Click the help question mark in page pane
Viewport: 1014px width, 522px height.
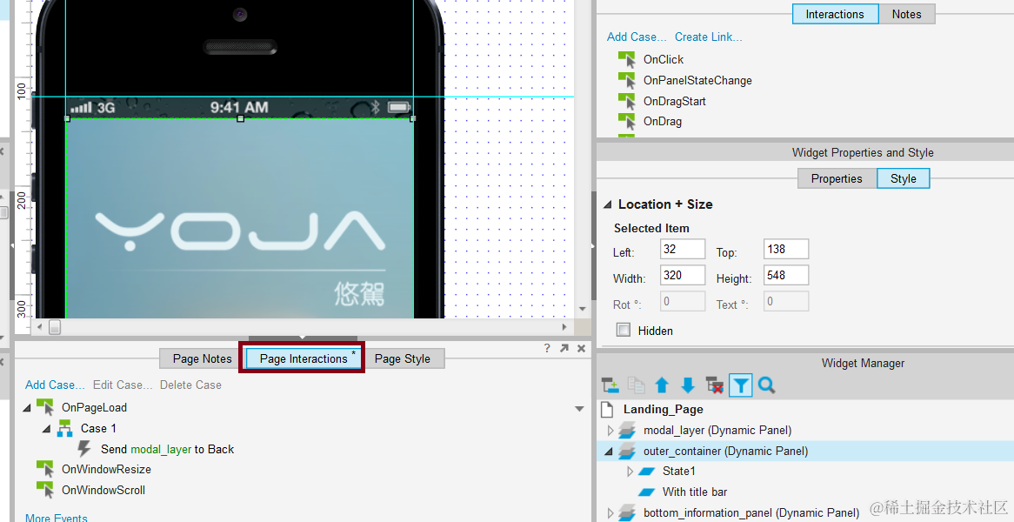547,348
